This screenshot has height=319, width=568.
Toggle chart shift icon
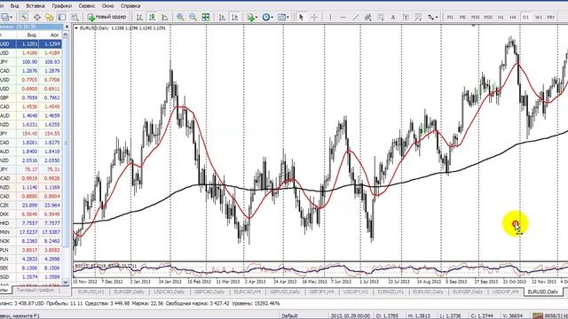tap(234, 17)
